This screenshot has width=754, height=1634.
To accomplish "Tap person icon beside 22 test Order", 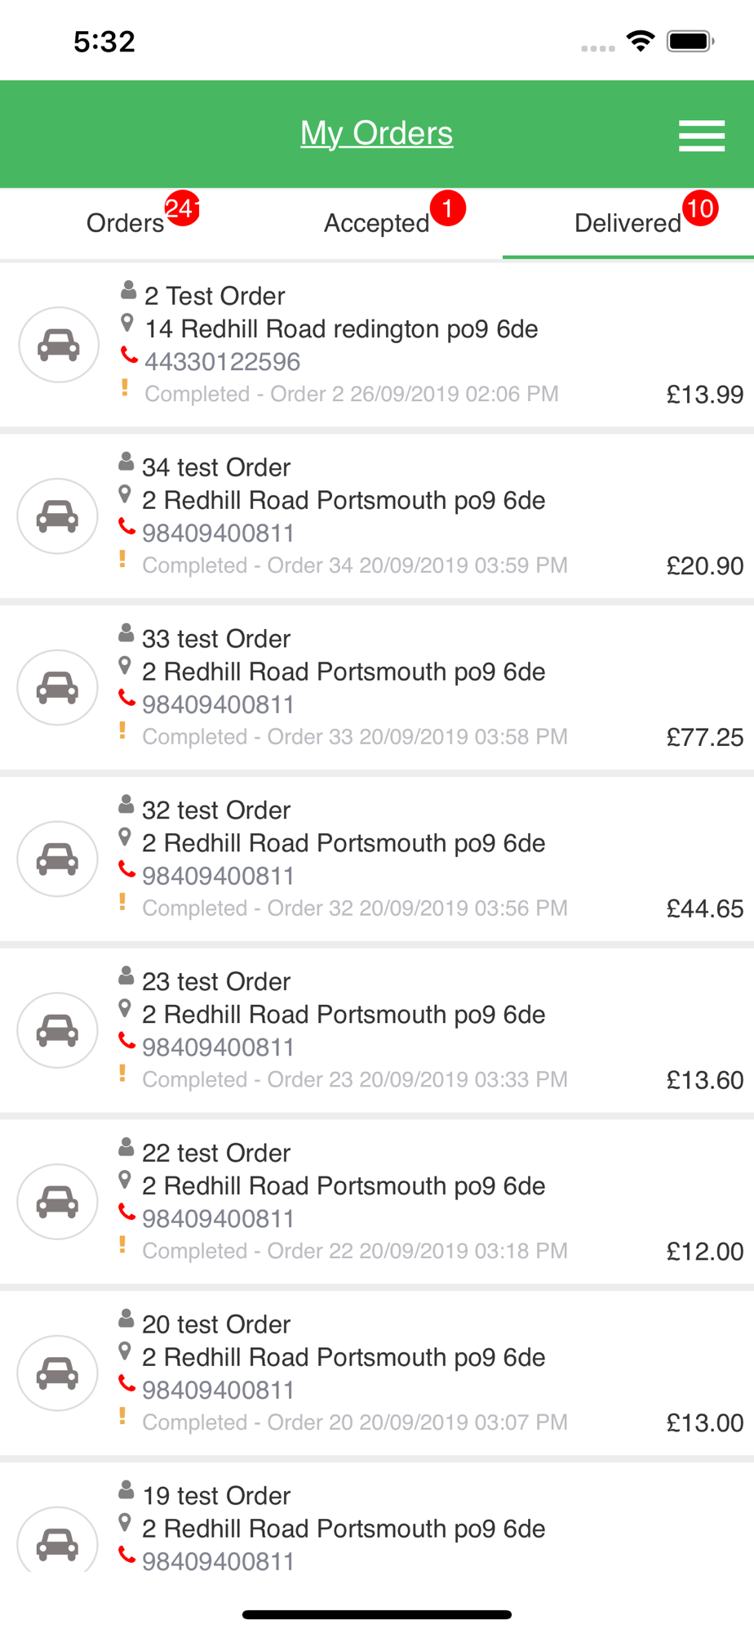I will point(126,1147).
